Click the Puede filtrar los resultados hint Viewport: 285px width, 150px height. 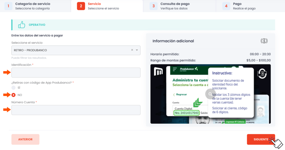pyautogui.click(x=29, y=58)
